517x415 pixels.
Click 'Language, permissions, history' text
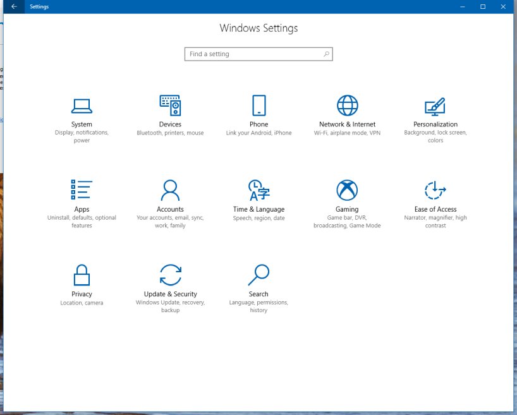pyautogui.click(x=258, y=306)
